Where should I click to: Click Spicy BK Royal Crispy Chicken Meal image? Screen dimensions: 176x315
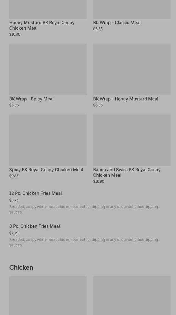click(48, 140)
